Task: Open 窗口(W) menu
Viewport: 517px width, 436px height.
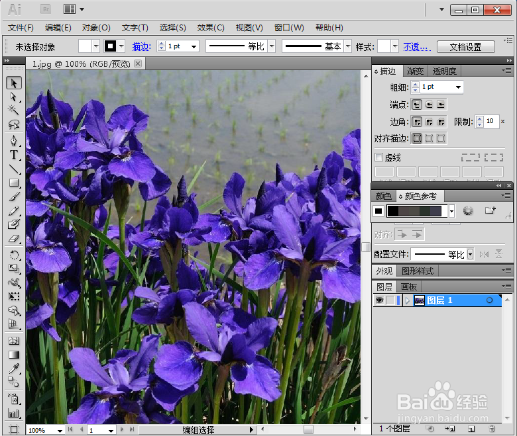Action: click(289, 28)
